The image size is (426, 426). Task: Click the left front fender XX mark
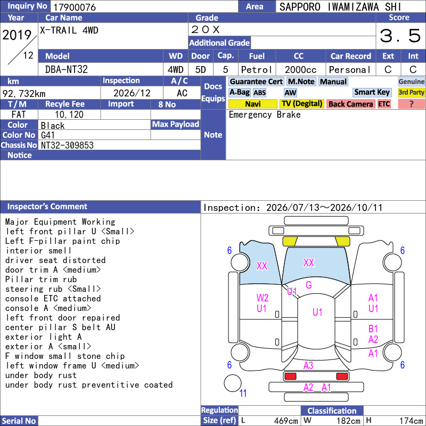[262, 266]
